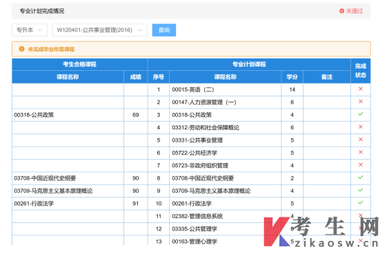This screenshot has width=389, height=256.
Task: Click the 成绩 column header
Action: coord(136,77)
